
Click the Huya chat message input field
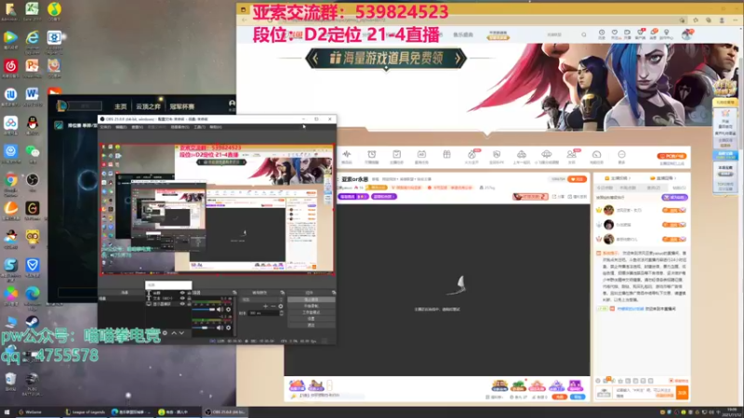pyautogui.click(x=644, y=392)
